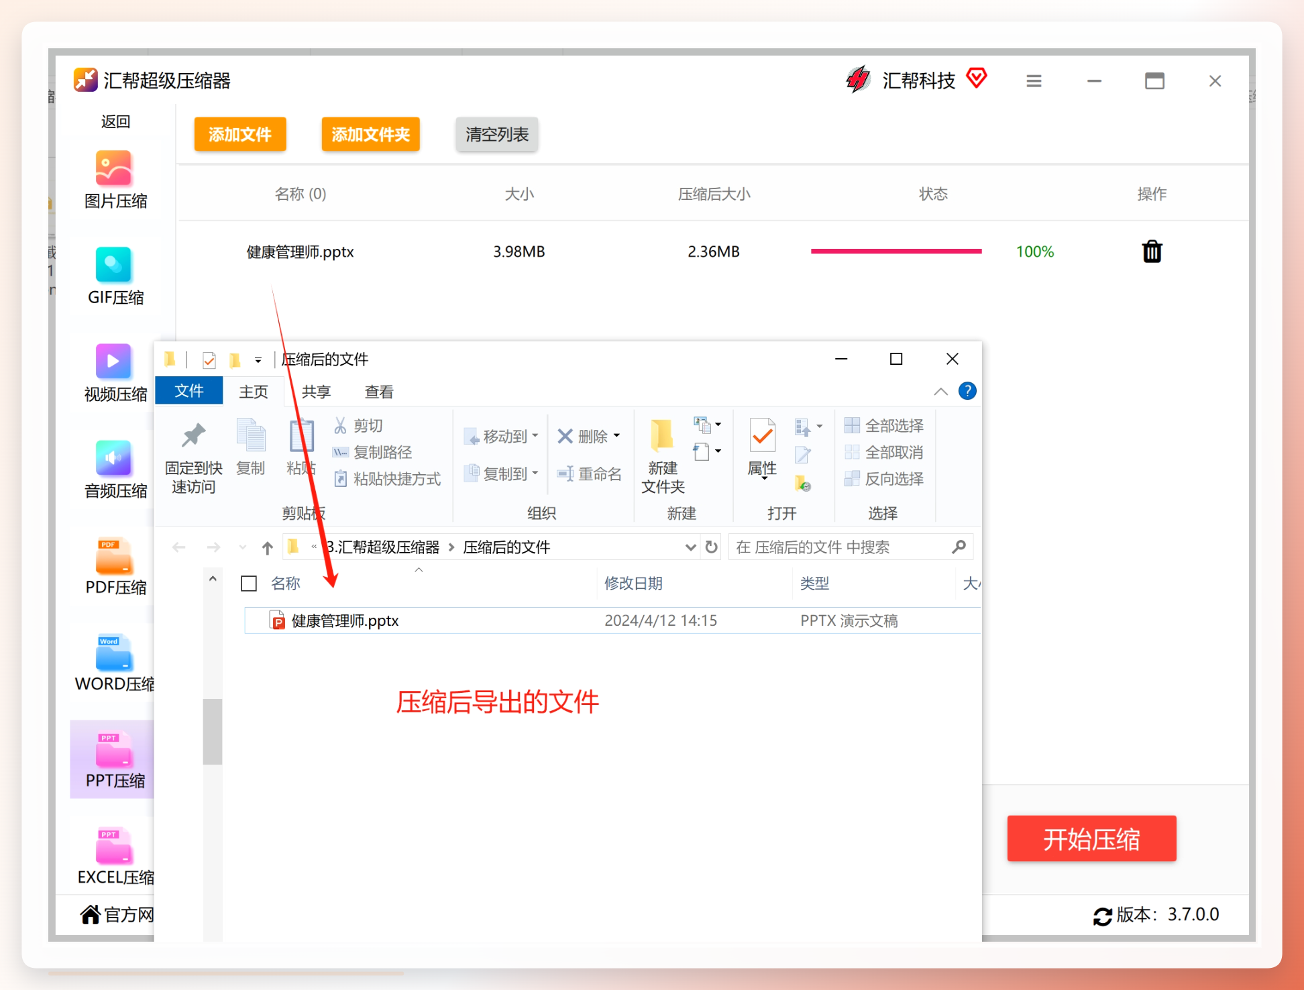Toggle the select-all checkbox beside 名称
This screenshot has height=990, width=1304.
coord(249,584)
